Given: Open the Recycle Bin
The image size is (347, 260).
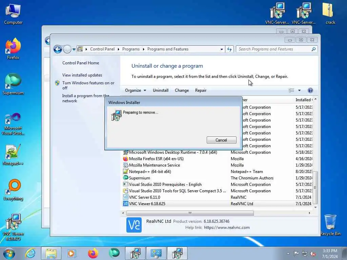Looking at the screenshot, I should (330, 225).
